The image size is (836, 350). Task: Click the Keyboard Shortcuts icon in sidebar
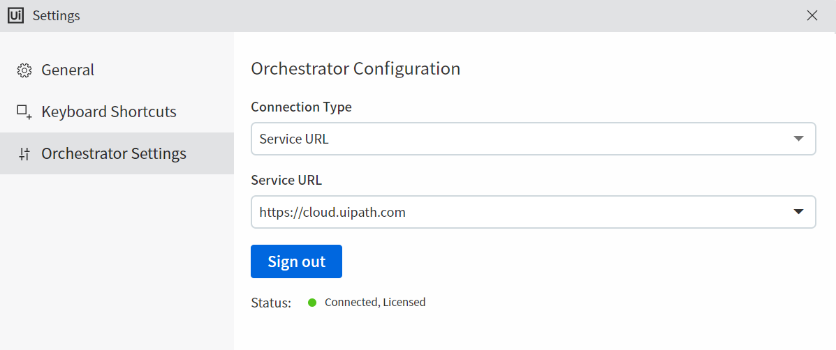pos(24,112)
